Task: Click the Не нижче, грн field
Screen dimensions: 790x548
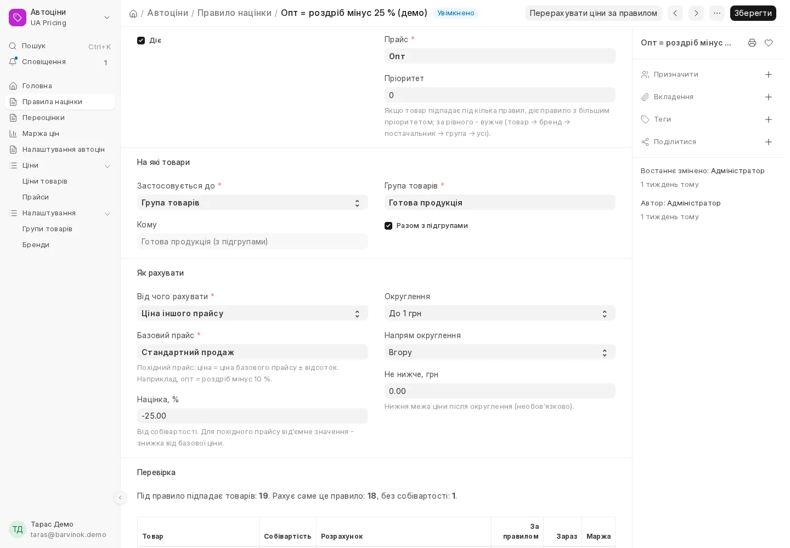Action: click(500, 391)
